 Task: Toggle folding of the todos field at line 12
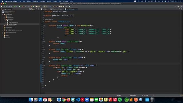pos(44,25)
